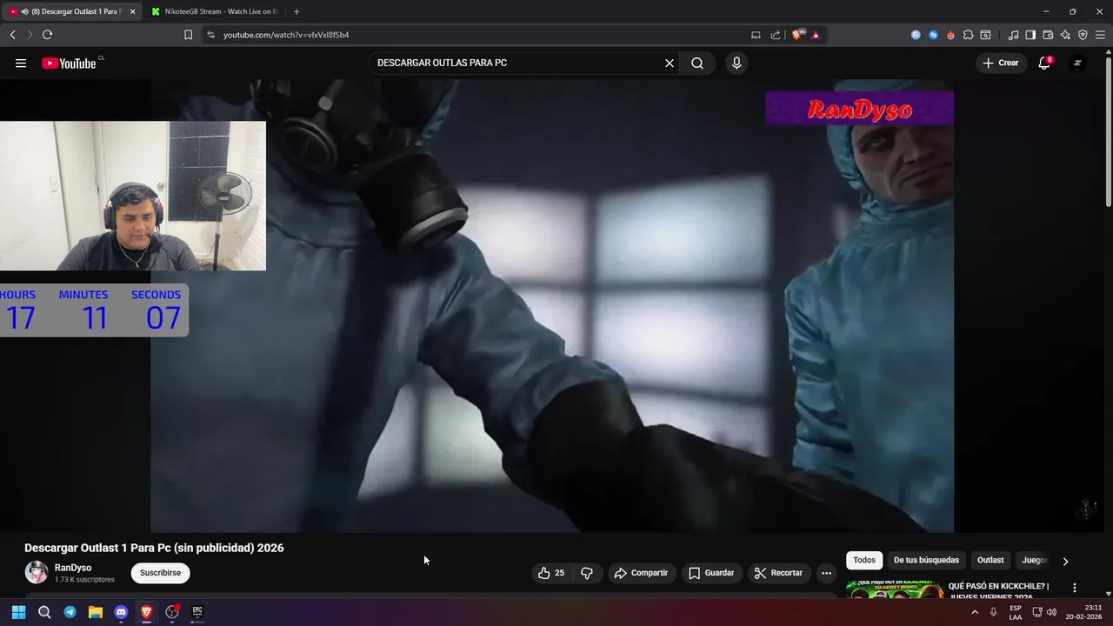Open the YouTube guide hamburger menu

21,63
